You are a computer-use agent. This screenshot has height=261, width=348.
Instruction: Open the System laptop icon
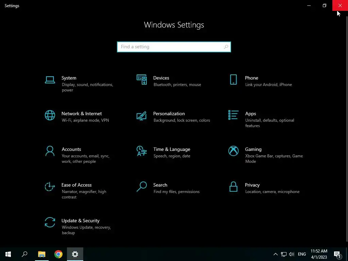[x=50, y=80]
